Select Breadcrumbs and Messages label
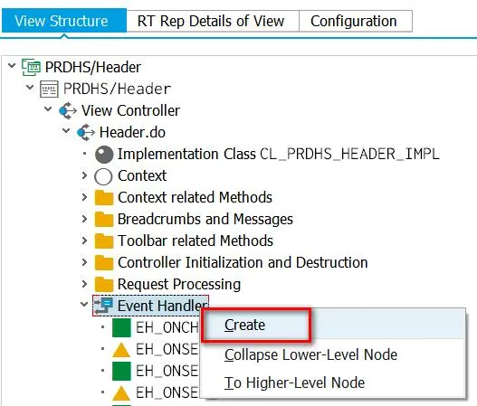The width and height of the screenshot is (477, 406). [x=205, y=219]
